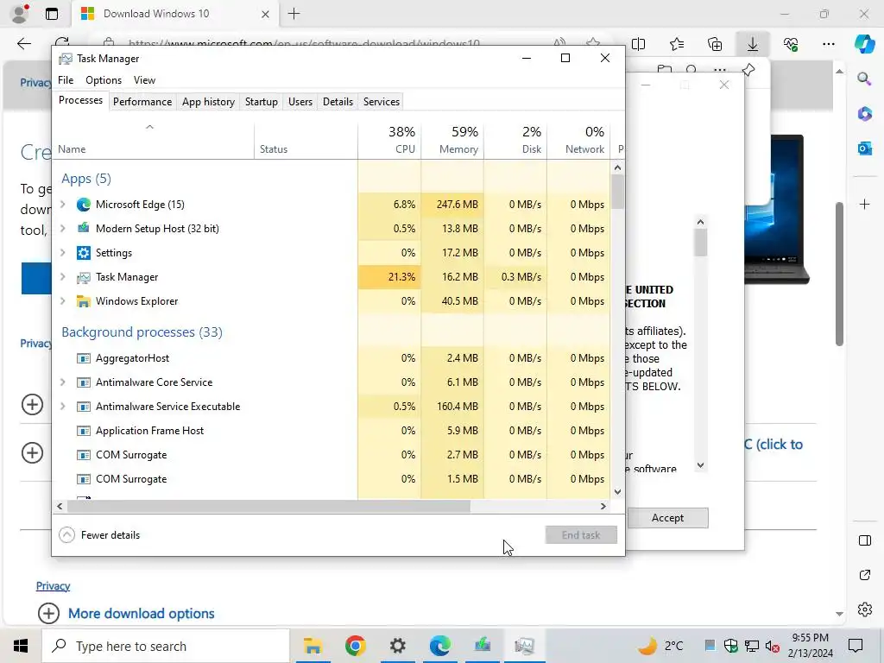Open Copilot icon in Edge
Viewport: 884px width, 663px height.
pos(864,43)
